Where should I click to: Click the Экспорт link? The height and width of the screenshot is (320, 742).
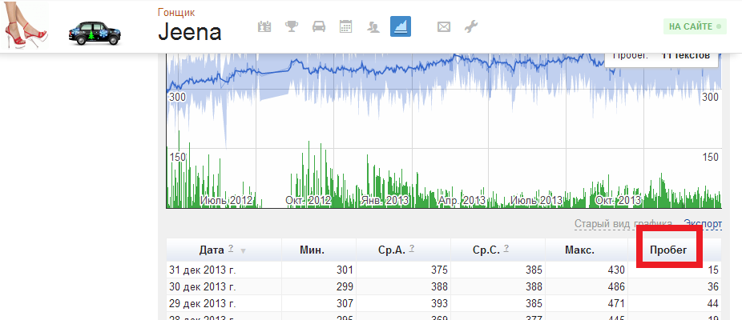tap(703, 224)
